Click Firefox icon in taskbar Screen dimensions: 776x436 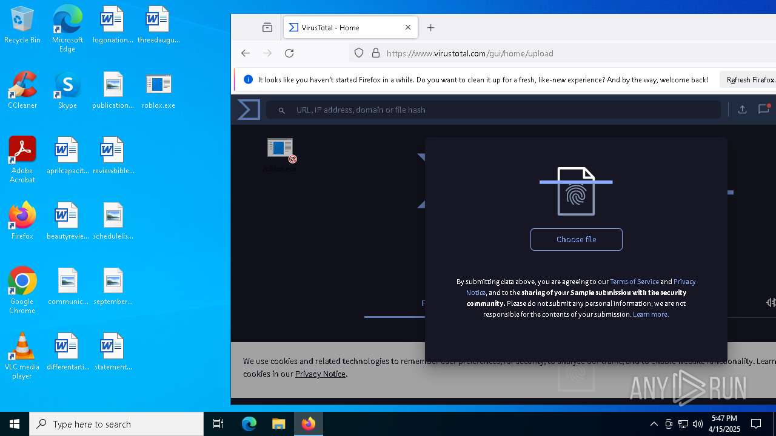(x=309, y=424)
